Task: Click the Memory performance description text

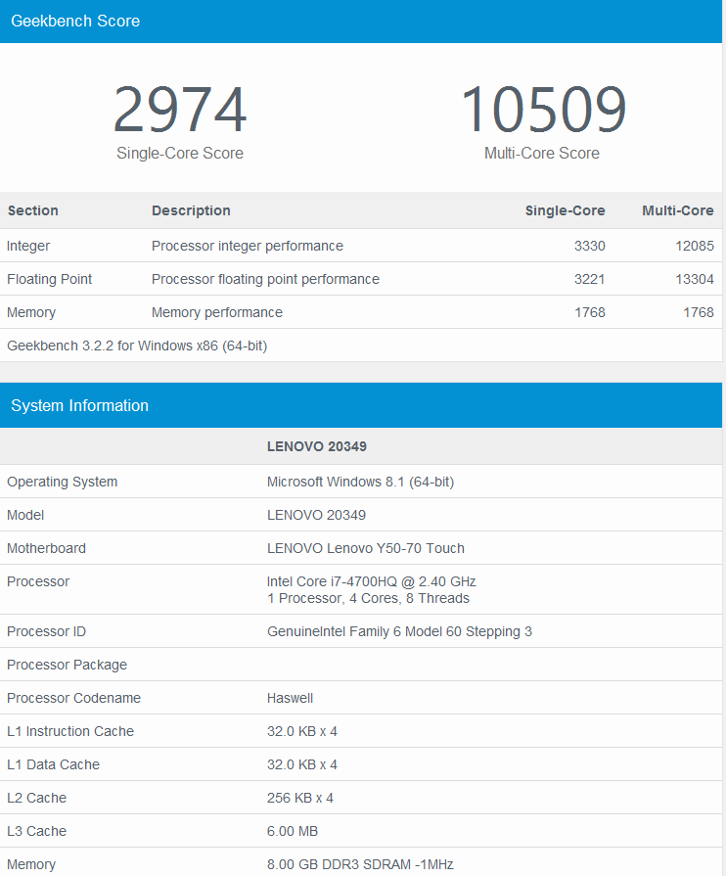Action: (x=217, y=312)
